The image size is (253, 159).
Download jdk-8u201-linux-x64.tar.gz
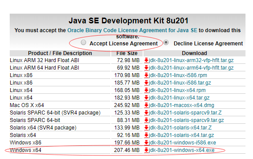[179, 98]
